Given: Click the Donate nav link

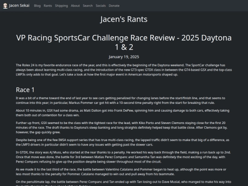Looking at the screenshot, I should pyautogui.click(x=114, y=6).
